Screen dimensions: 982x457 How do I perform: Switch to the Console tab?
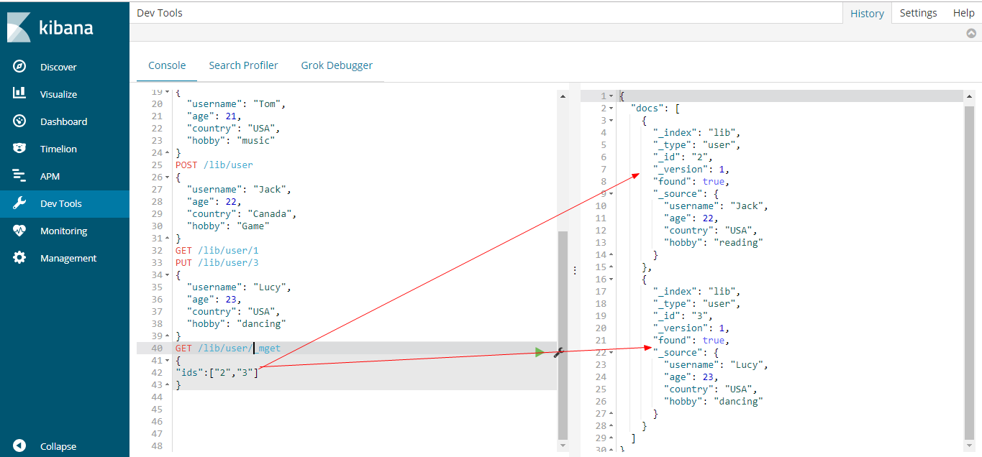point(167,65)
